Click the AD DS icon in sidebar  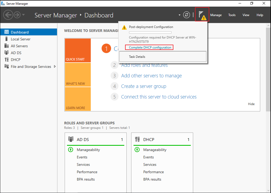pos(7,53)
